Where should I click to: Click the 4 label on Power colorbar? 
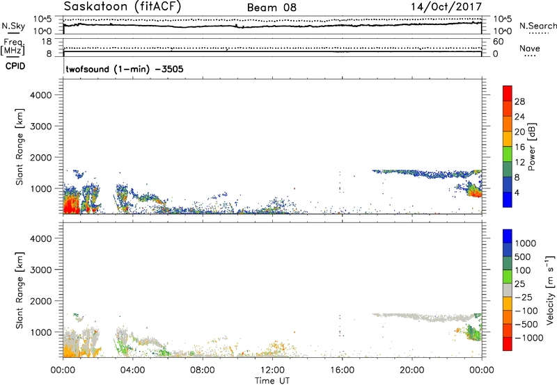coord(517,192)
